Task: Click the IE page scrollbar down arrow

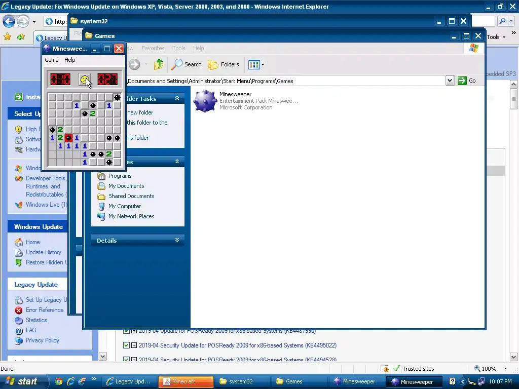Action: pyautogui.click(x=514, y=357)
